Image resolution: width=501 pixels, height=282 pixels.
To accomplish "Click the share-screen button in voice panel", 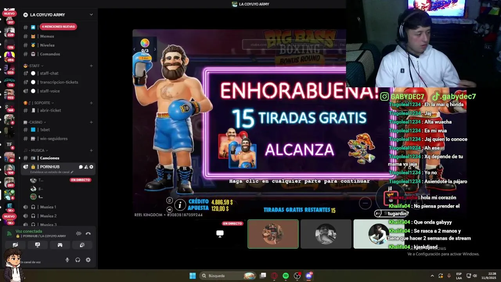I will (38, 245).
